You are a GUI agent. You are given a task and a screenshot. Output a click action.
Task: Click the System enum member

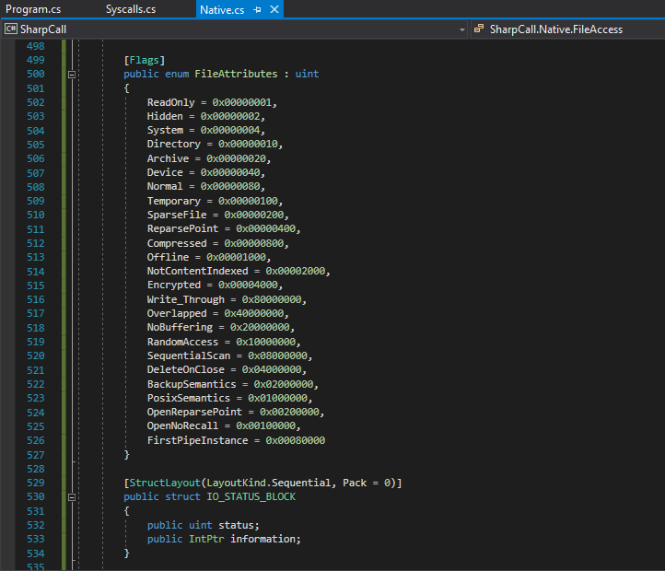(x=165, y=130)
